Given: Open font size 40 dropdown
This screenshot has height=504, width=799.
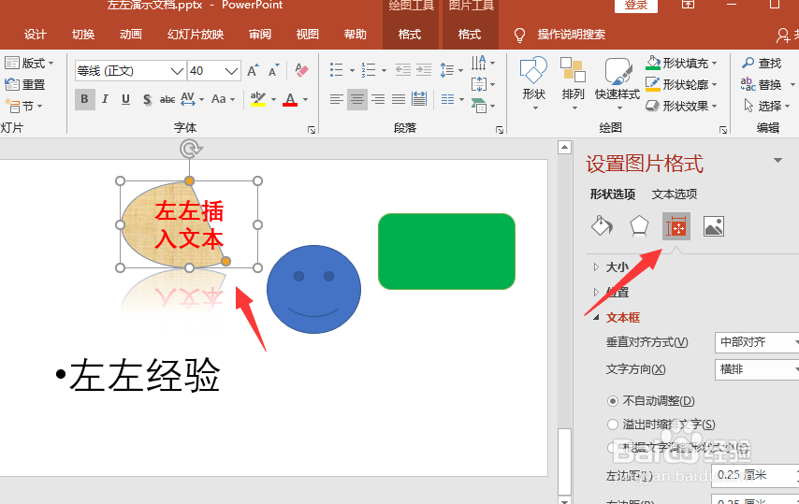Looking at the screenshot, I should click(231, 71).
